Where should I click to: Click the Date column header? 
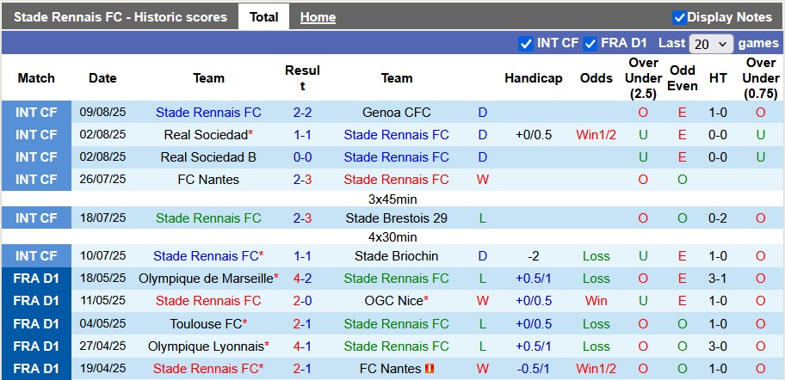pyautogui.click(x=102, y=78)
